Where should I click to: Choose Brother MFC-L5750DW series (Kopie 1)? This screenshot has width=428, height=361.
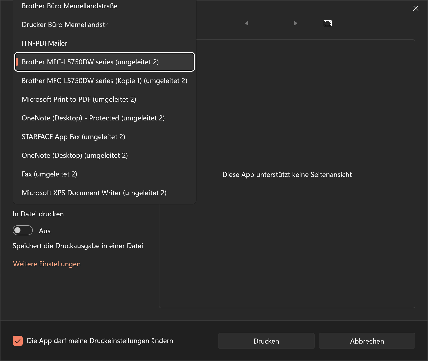click(x=105, y=81)
